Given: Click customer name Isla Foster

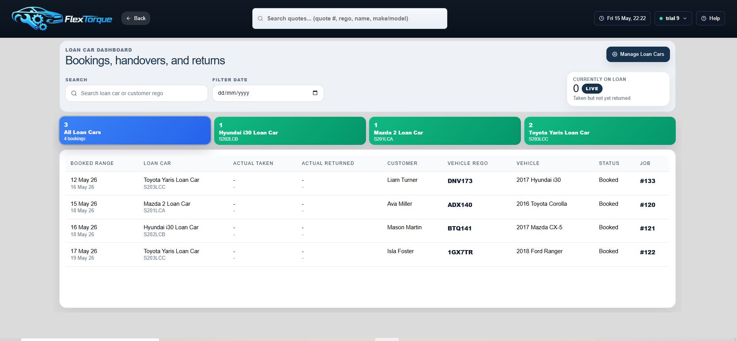Looking at the screenshot, I should [x=400, y=251].
